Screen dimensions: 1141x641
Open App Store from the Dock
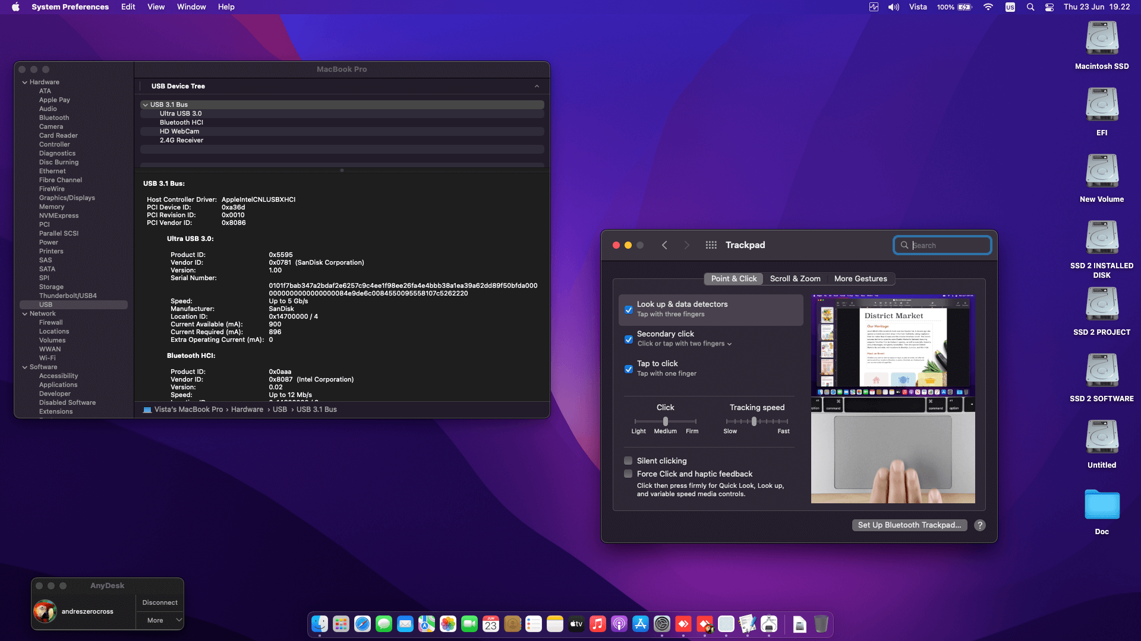[641, 624]
